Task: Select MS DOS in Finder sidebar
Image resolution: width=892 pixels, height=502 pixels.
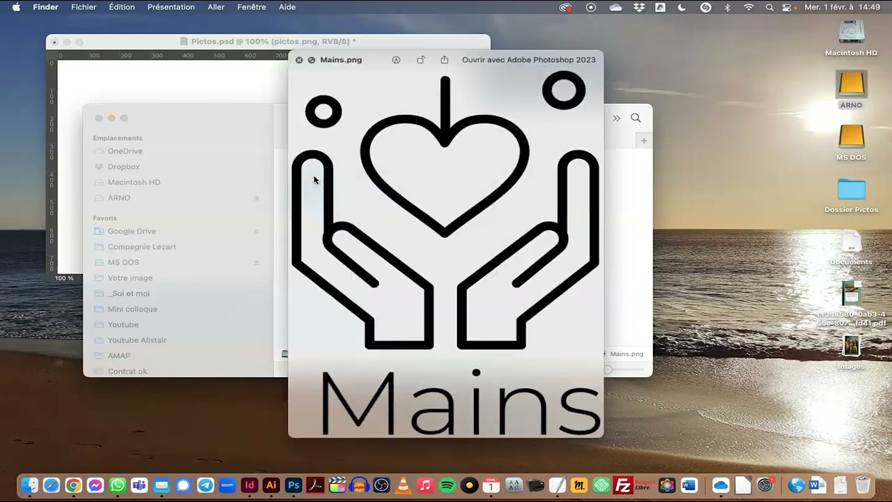Action: (x=123, y=262)
